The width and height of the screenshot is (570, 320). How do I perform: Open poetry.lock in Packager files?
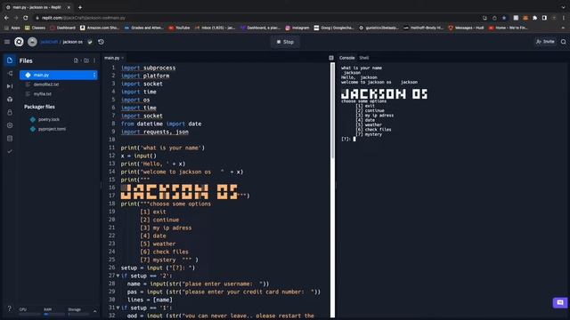(49, 119)
